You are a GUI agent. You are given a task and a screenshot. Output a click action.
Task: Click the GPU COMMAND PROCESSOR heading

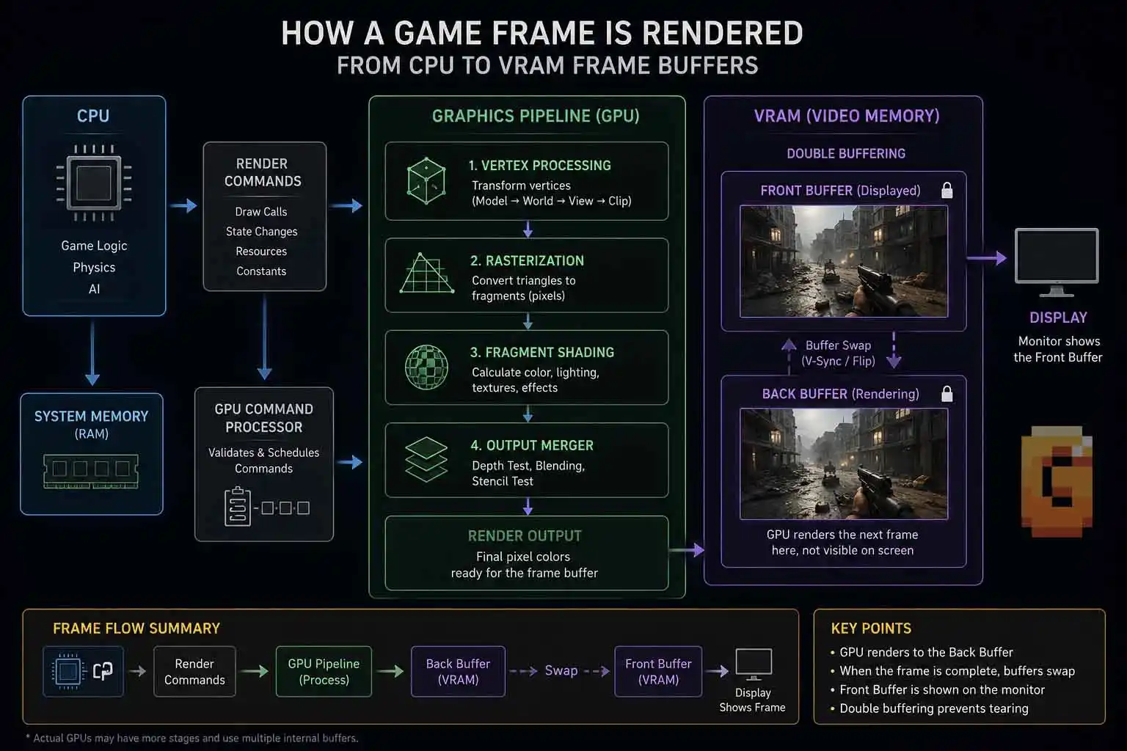(264, 418)
